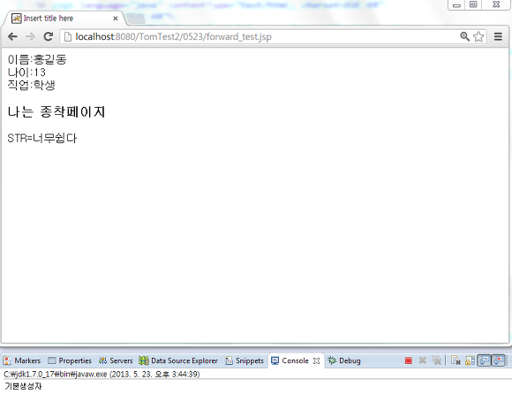The width and height of the screenshot is (512, 394).
Task: Switch to the Debug tab
Action: pos(344,360)
